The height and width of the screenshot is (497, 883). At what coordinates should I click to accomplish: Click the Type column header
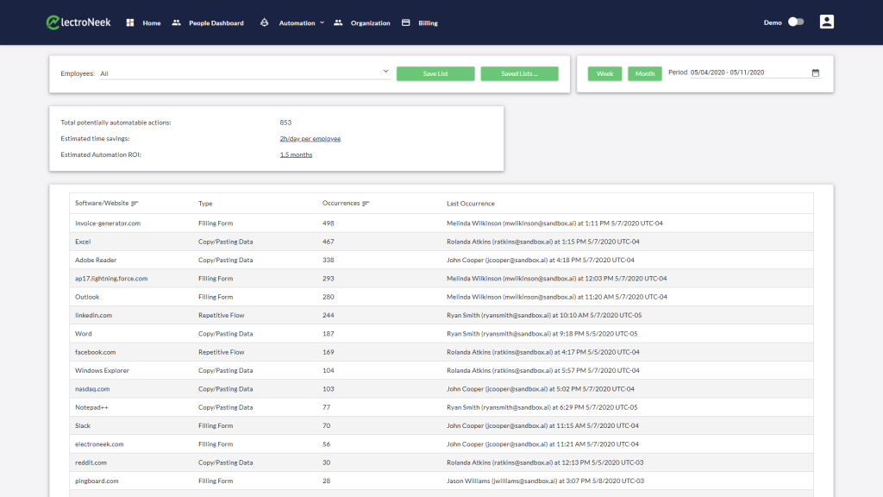coord(205,204)
